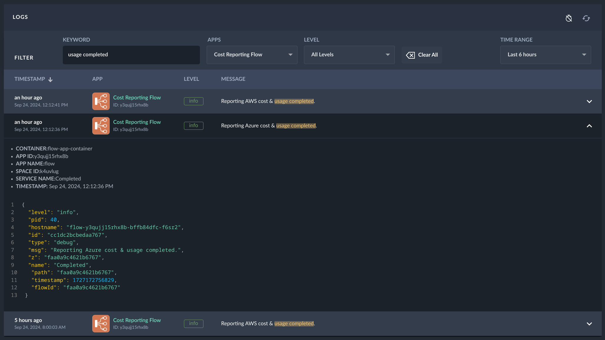Open Cost Reporting Flow link in 8:00:03 AM row
The height and width of the screenshot is (340, 605).
click(137, 320)
